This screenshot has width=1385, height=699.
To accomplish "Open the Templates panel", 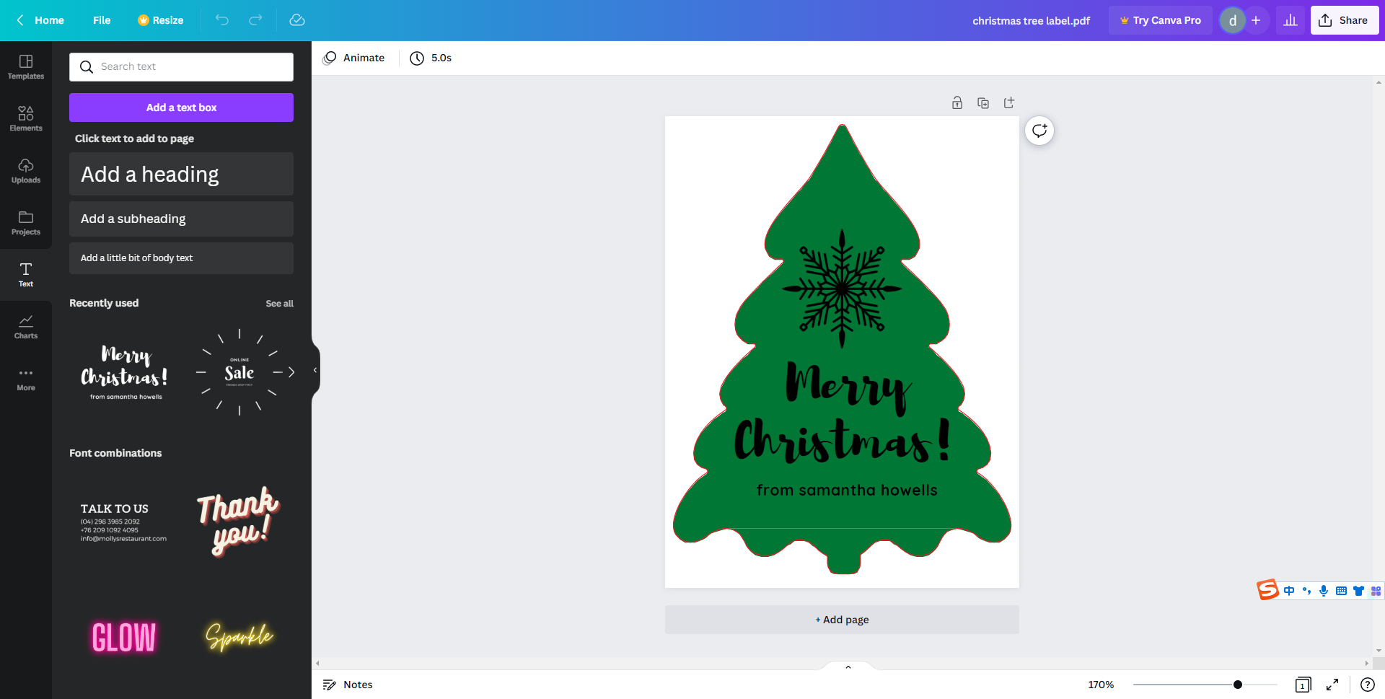I will 26,66.
